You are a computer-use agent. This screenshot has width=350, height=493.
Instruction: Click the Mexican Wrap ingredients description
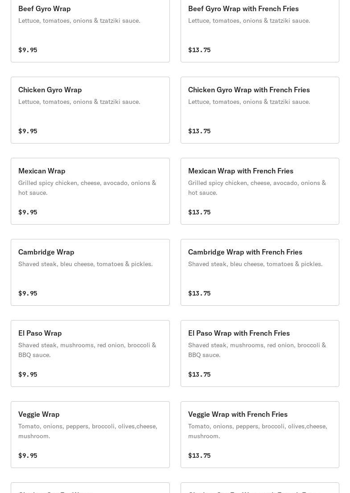(x=87, y=188)
